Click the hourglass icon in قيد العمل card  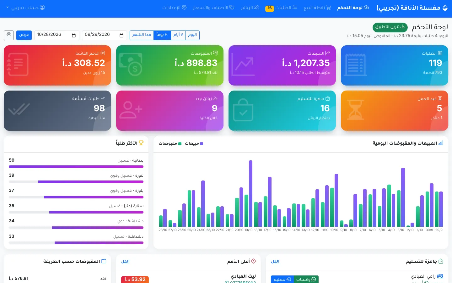click(x=356, y=110)
